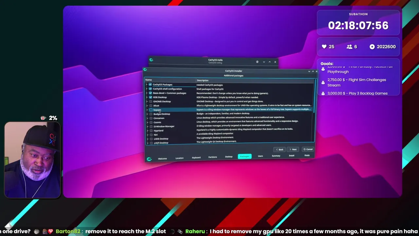Click the 'A scrollable-tiling Wayland compositor.' description
The width and height of the screenshot is (419, 236).
pos(215,134)
